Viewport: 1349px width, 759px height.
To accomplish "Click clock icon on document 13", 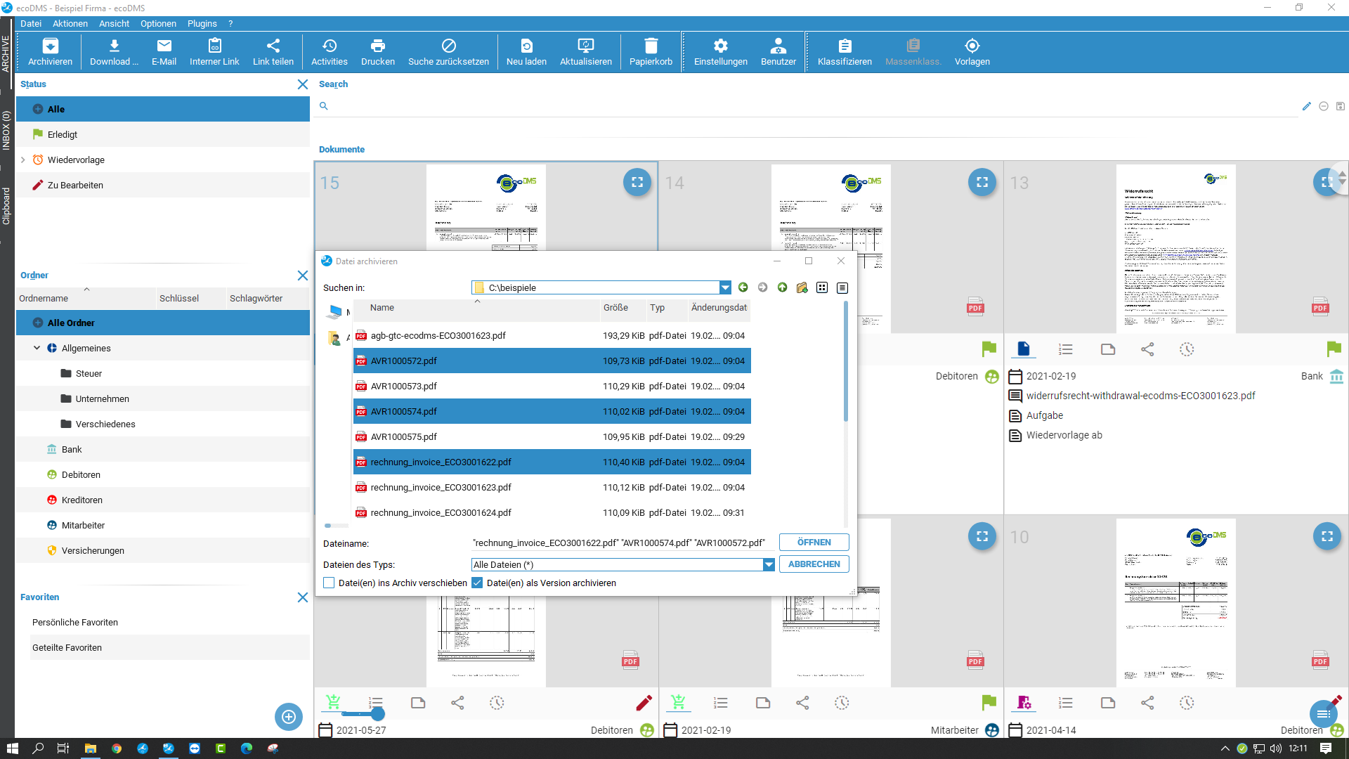I will [1187, 349].
